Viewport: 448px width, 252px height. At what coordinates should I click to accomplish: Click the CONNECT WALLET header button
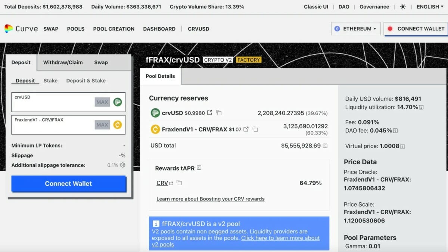tap(416, 29)
